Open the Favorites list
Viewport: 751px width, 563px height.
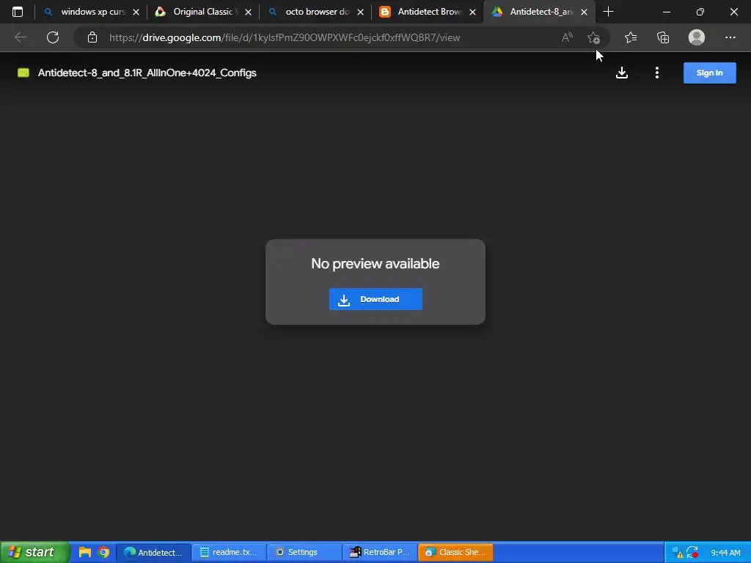(x=631, y=37)
